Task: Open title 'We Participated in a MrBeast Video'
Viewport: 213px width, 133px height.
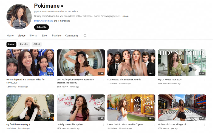Action: [x=25, y=81]
